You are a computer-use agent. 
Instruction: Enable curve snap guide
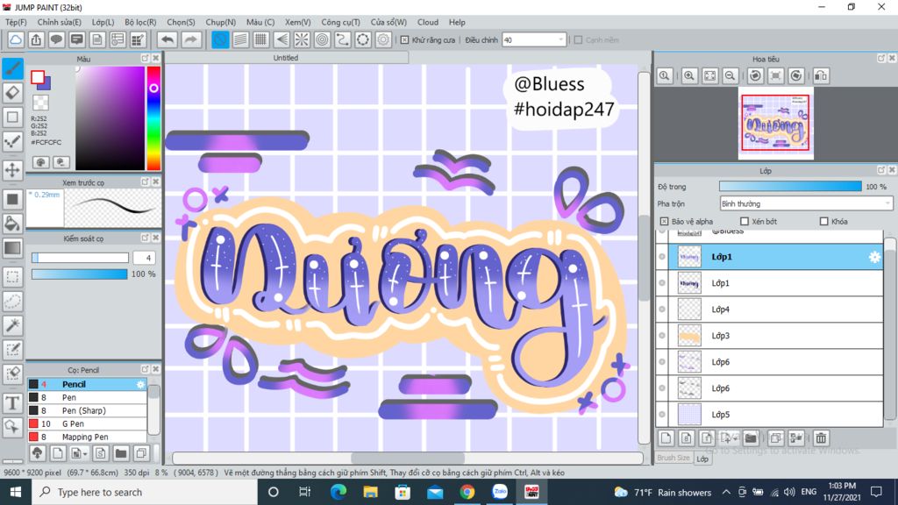[343, 39]
